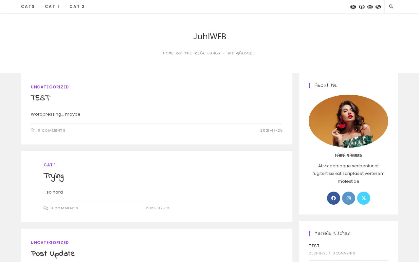Open TEST link in Maria's Kitchen widget
The height and width of the screenshot is (262, 419).
click(314, 246)
